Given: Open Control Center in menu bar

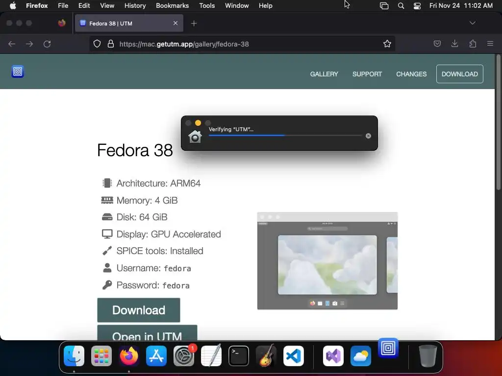Looking at the screenshot, I should [417, 5].
